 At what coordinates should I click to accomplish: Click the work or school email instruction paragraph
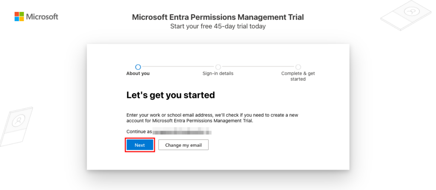(x=212, y=118)
